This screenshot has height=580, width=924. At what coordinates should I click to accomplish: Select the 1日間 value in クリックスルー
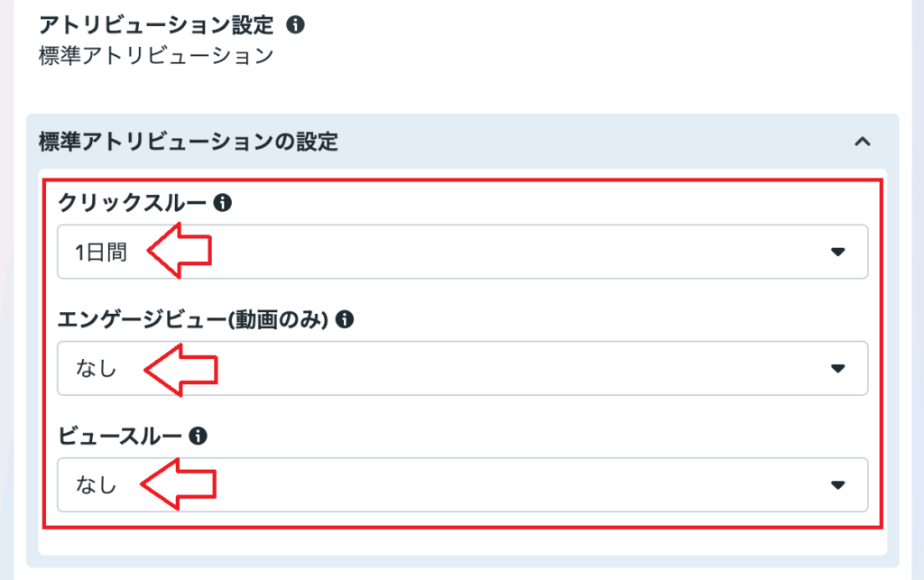[101, 253]
